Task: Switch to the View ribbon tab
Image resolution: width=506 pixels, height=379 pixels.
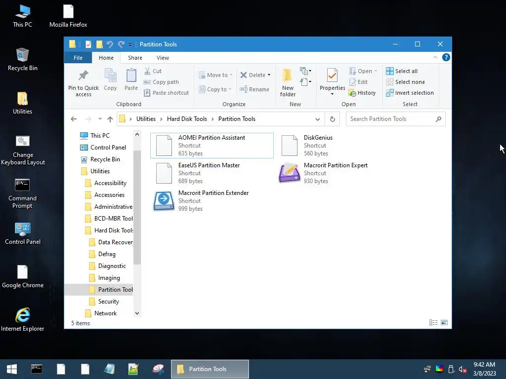Action: point(163,58)
